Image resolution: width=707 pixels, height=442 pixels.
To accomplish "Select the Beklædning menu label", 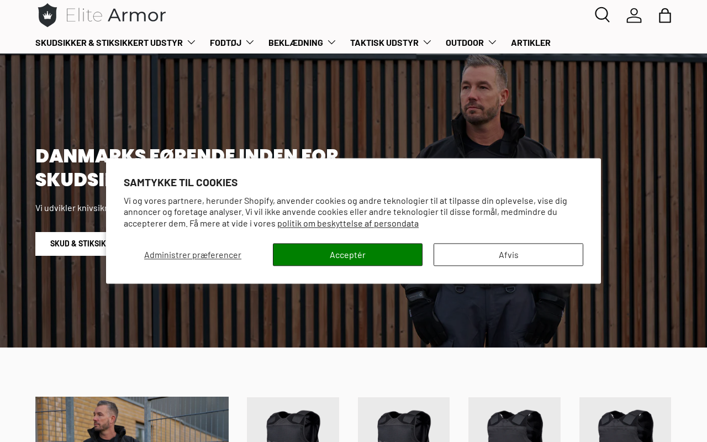I will pos(296,43).
